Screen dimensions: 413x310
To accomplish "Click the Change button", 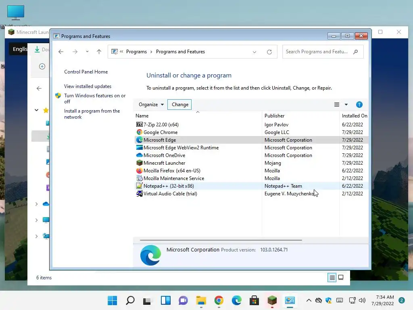I will [179, 105].
